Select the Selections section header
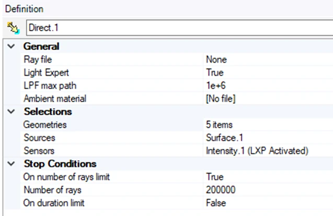The image size is (333, 216). pos(48,112)
